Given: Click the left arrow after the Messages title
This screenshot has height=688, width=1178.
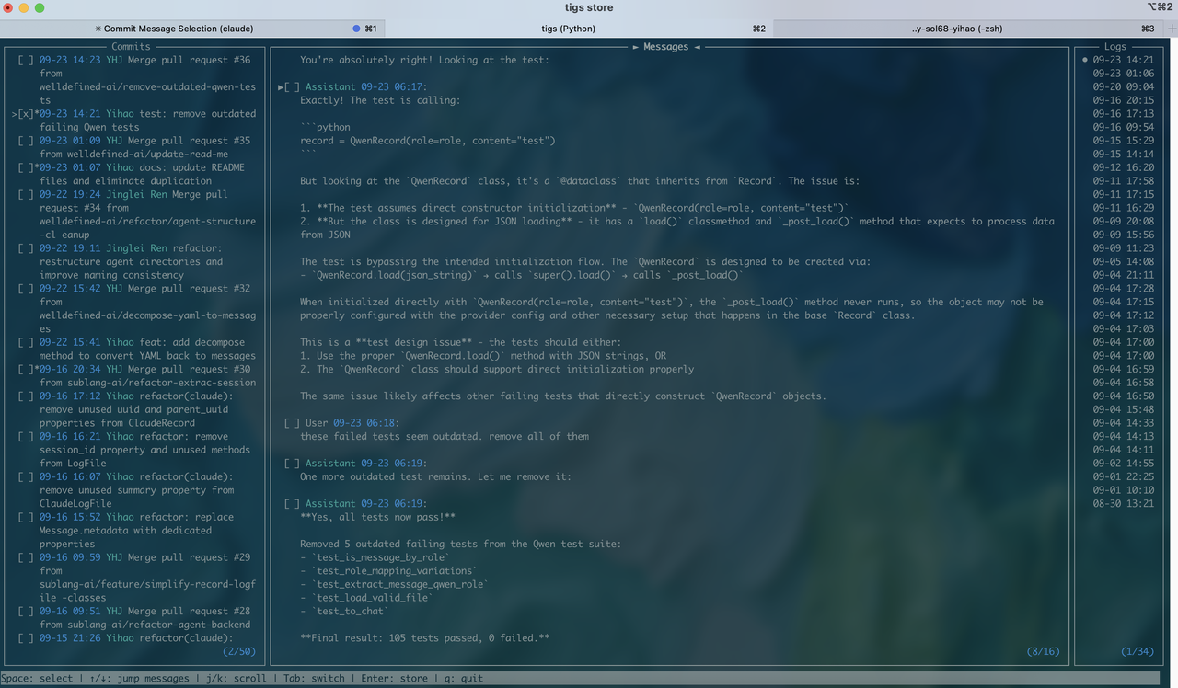Looking at the screenshot, I should [697, 47].
